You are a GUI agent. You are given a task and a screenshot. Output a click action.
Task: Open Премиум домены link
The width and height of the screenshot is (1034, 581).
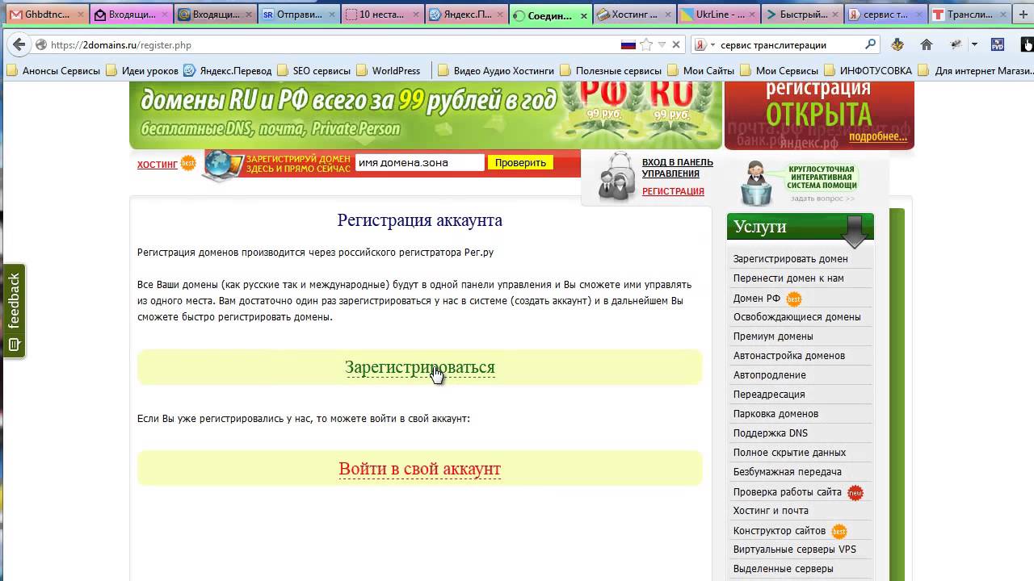tap(773, 336)
